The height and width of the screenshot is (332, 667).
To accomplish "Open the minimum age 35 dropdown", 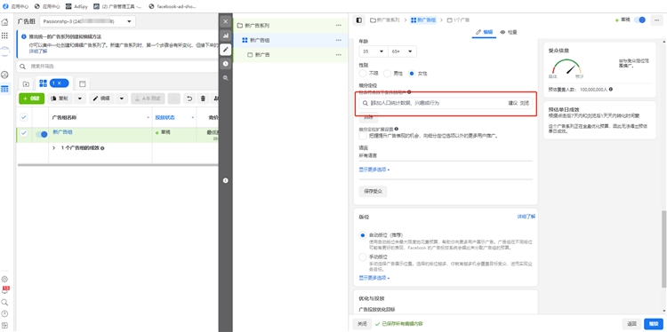I will tap(373, 51).
